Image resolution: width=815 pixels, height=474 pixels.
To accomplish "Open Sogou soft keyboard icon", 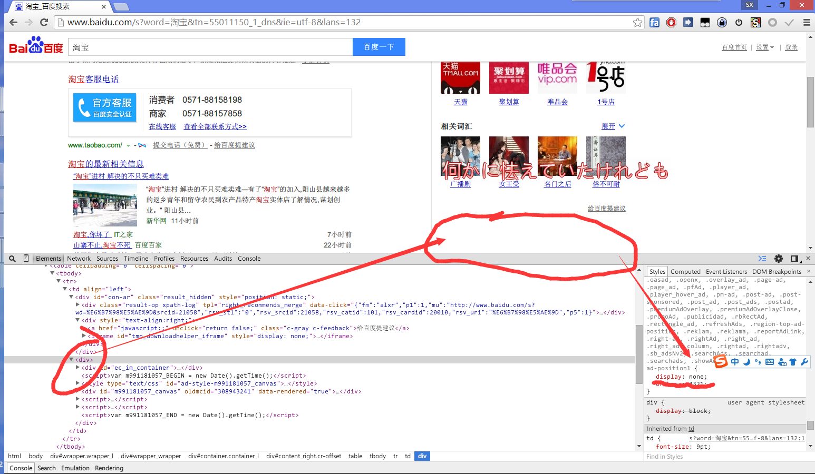I will pyautogui.click(x=770, y=362).
